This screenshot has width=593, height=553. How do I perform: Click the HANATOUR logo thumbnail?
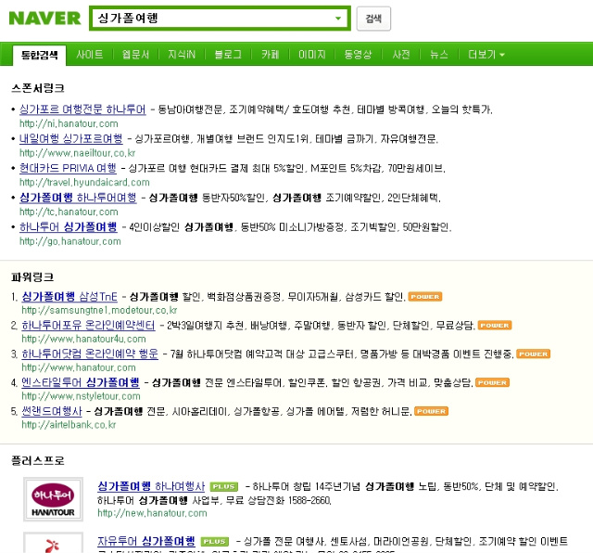[53, 499]
